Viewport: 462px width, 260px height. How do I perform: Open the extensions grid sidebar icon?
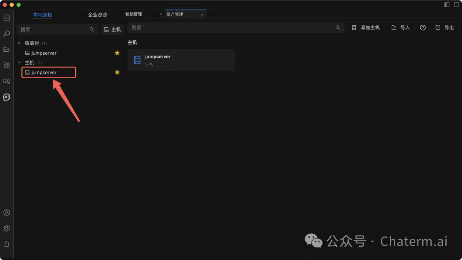tap(6, 65)
